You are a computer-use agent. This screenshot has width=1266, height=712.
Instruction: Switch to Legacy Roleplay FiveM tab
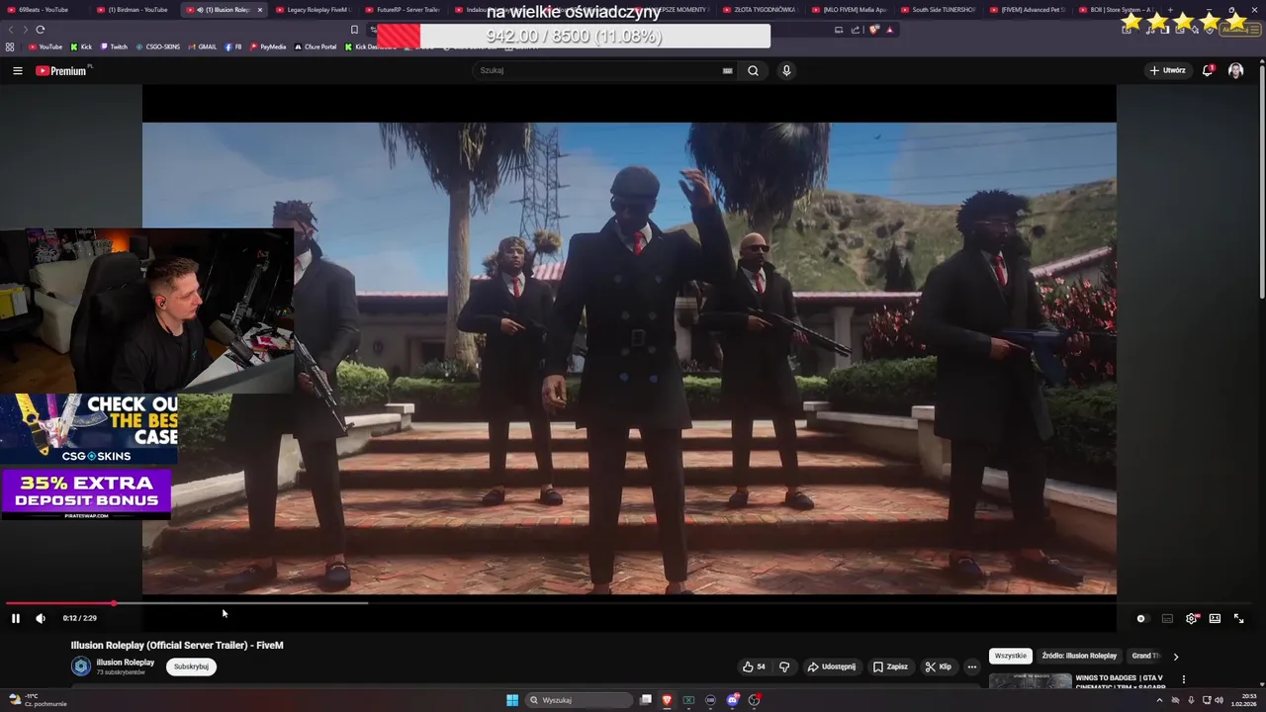pos(312,10)
